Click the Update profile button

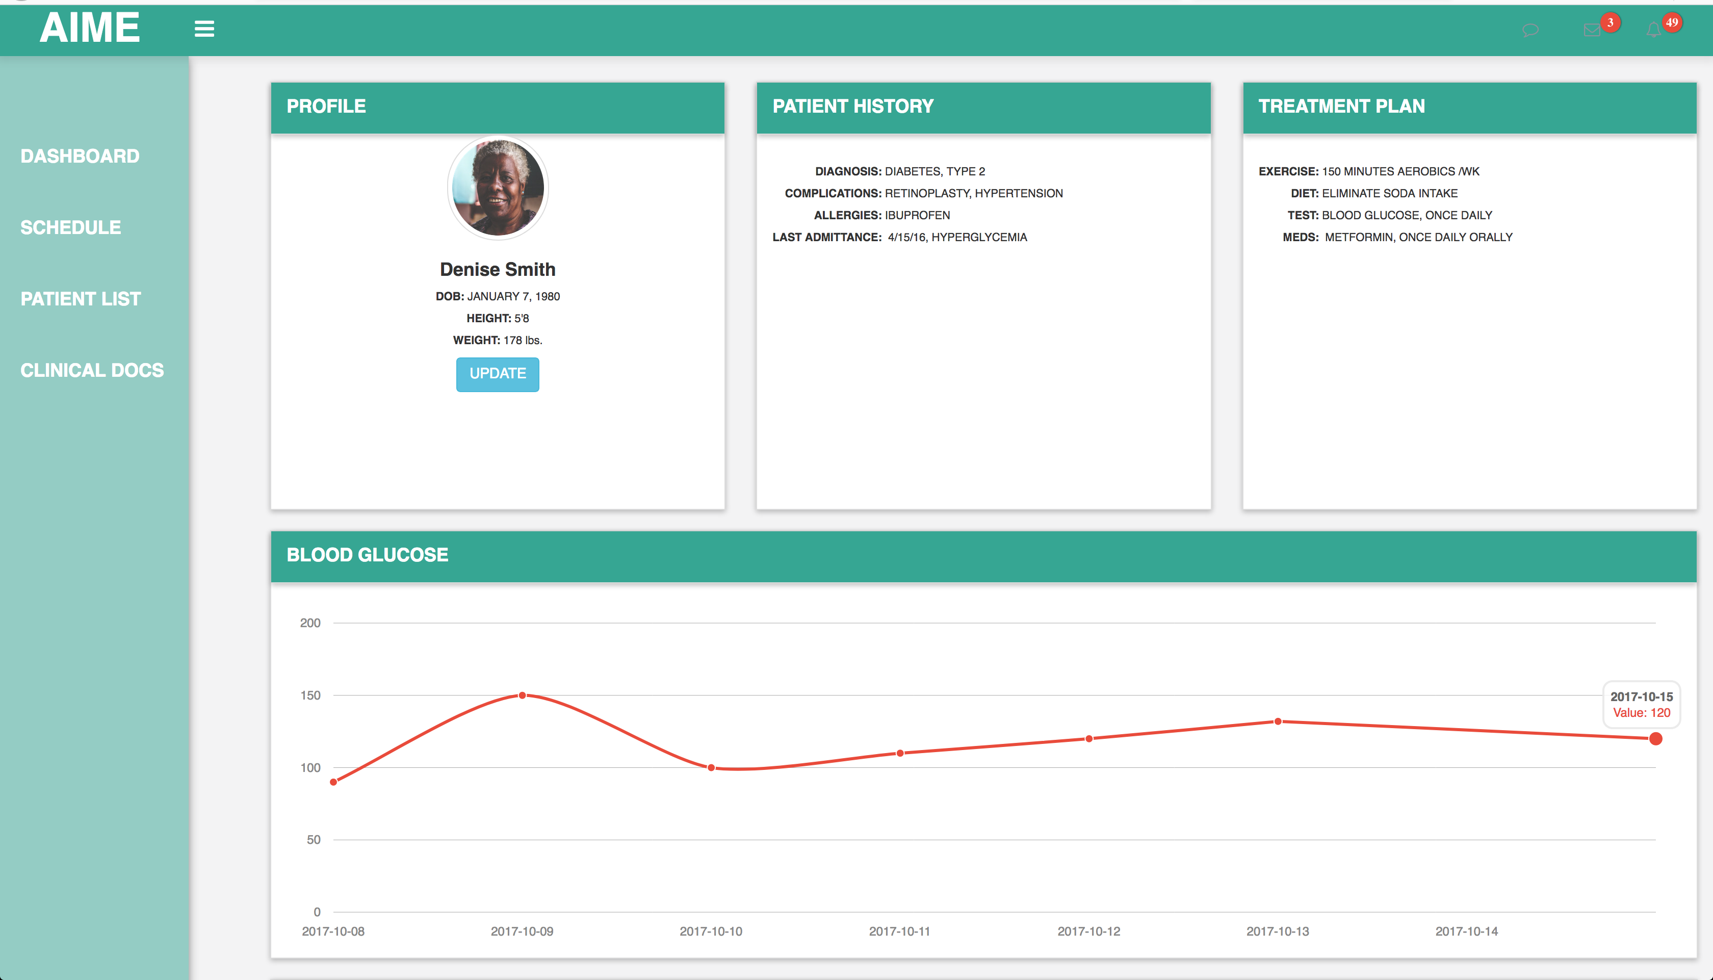(497, 374)
